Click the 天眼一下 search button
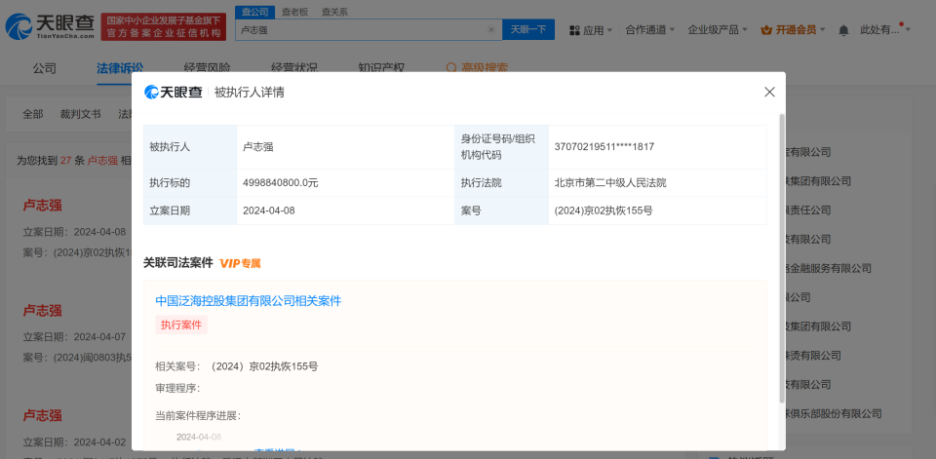The height and width of the screenshot is (459, 936). pyautogui.click(x=528, y=29)
